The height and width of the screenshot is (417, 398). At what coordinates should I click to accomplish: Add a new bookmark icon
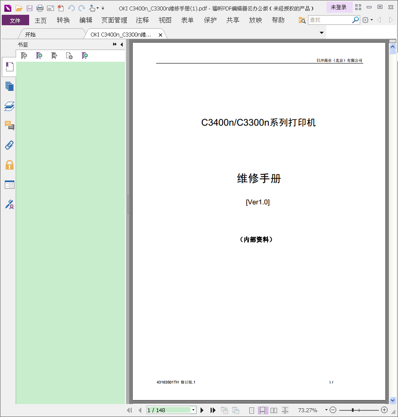(39, 56)
